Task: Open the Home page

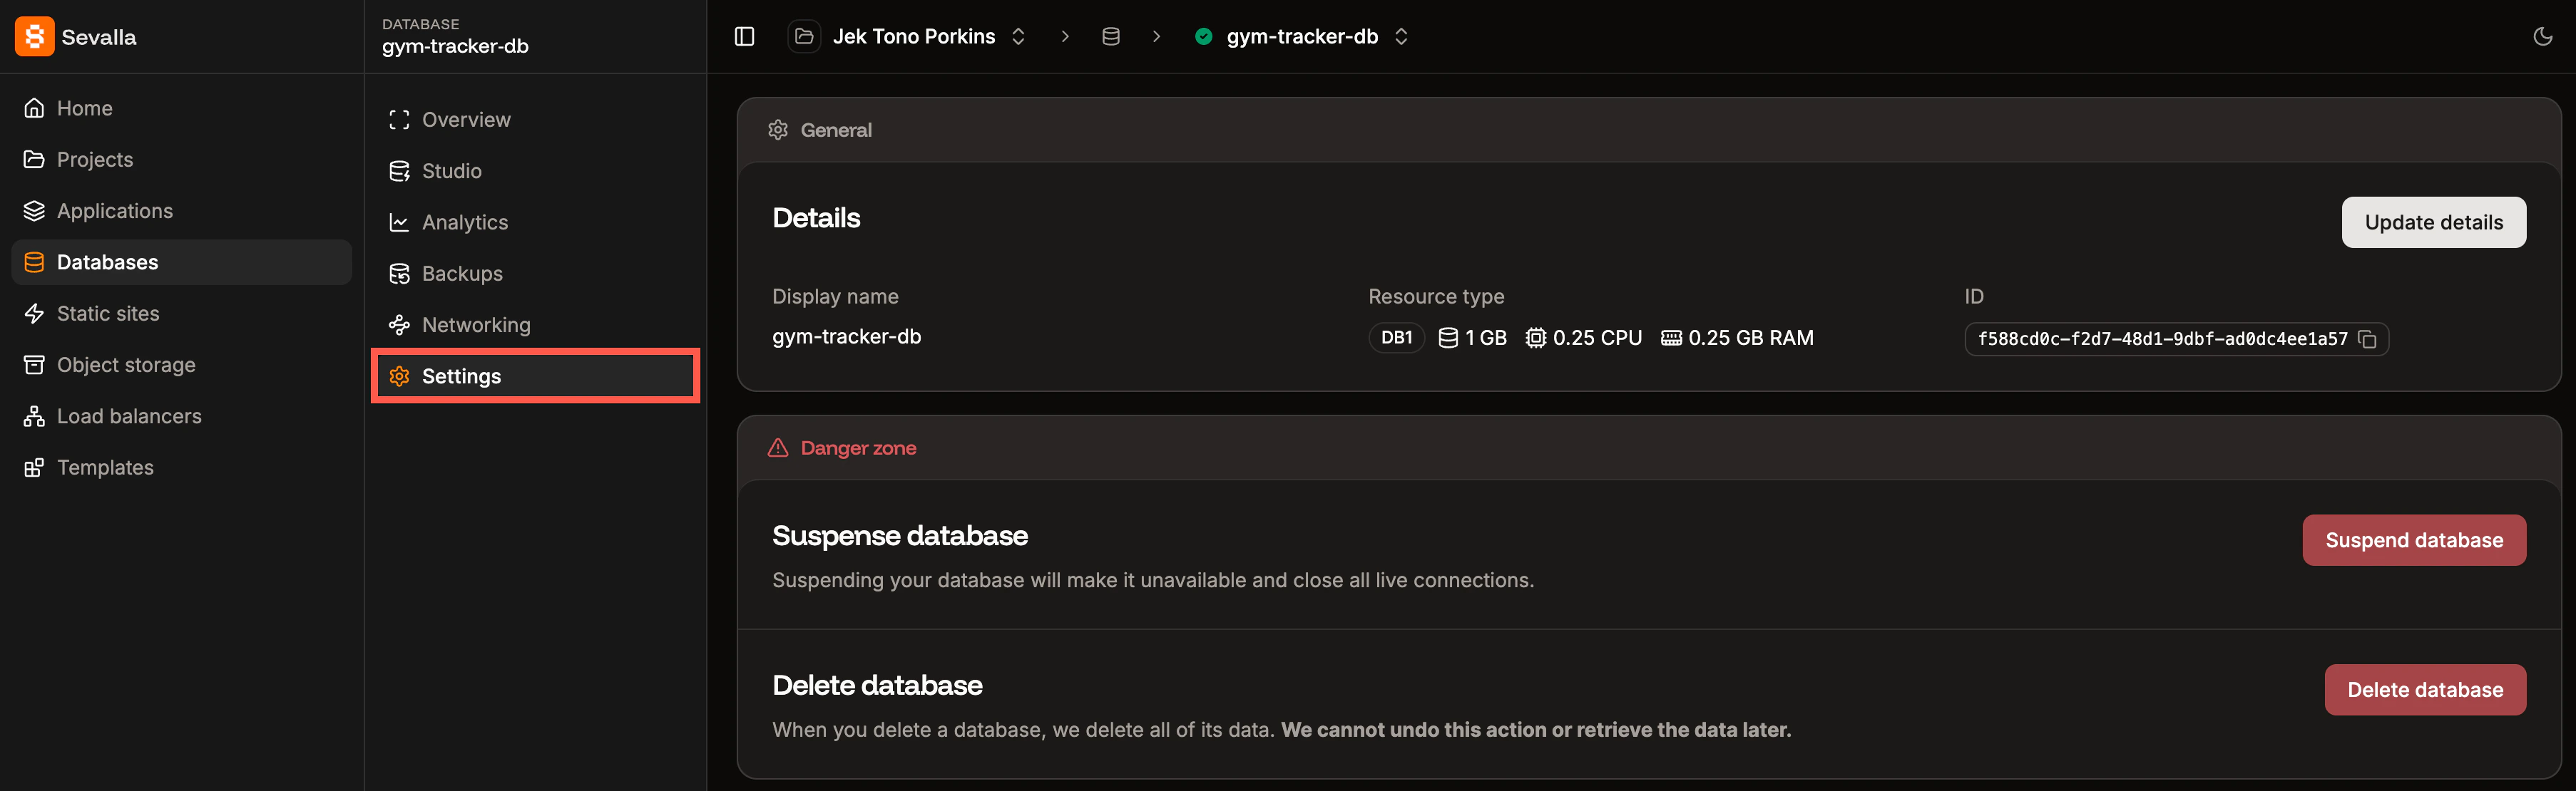Action: [x=181, y=108]
